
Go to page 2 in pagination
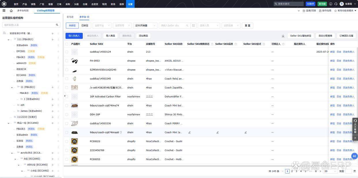[x=292, y=171]
